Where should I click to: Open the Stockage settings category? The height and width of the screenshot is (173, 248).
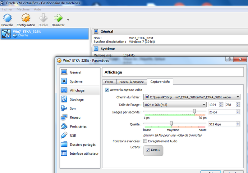click(80, 99)
